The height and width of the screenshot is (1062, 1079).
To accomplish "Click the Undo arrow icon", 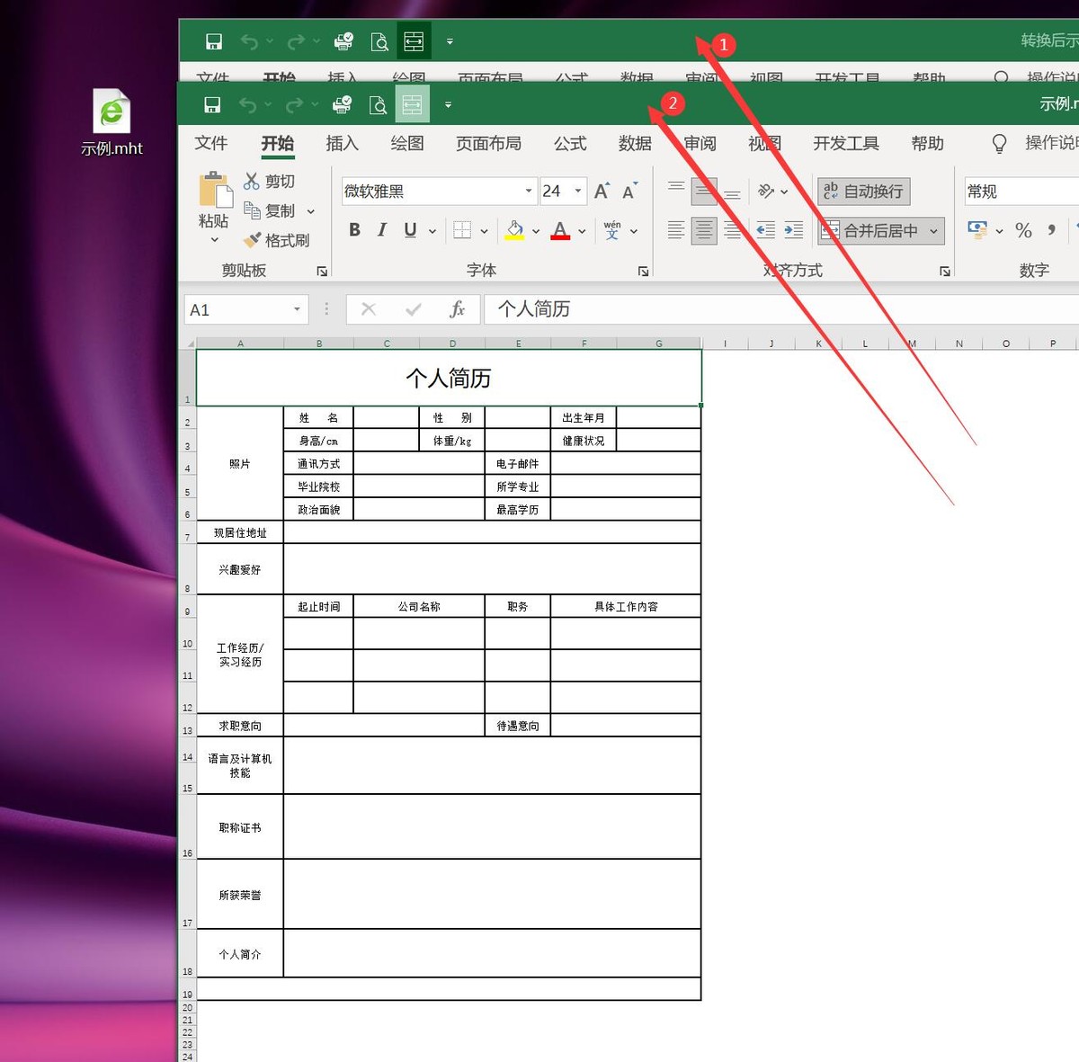I will click(x=248, y=103).
